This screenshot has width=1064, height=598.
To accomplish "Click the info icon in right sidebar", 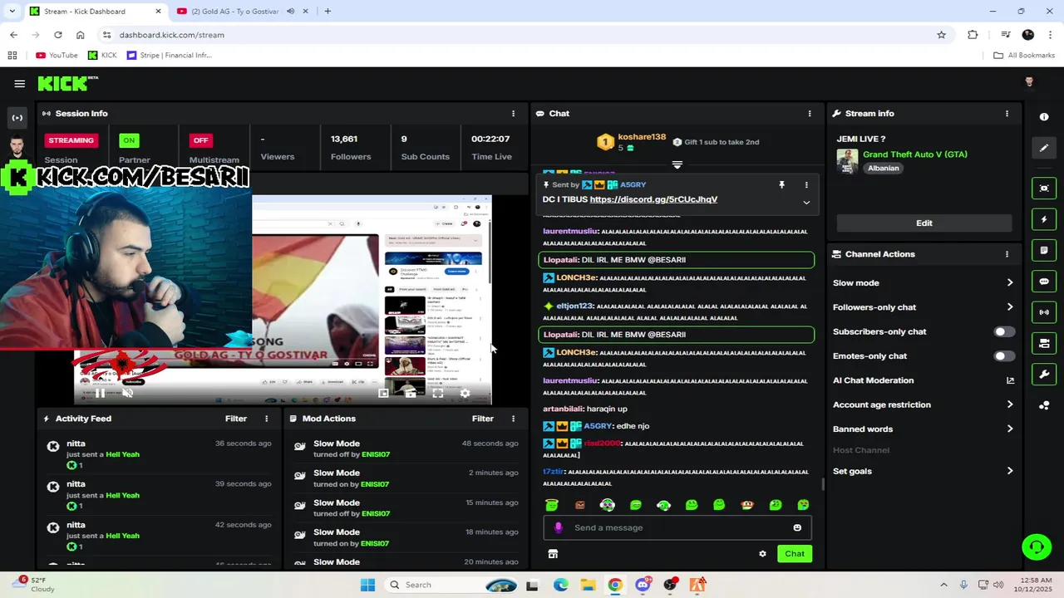I will (x=1044, y=117).
